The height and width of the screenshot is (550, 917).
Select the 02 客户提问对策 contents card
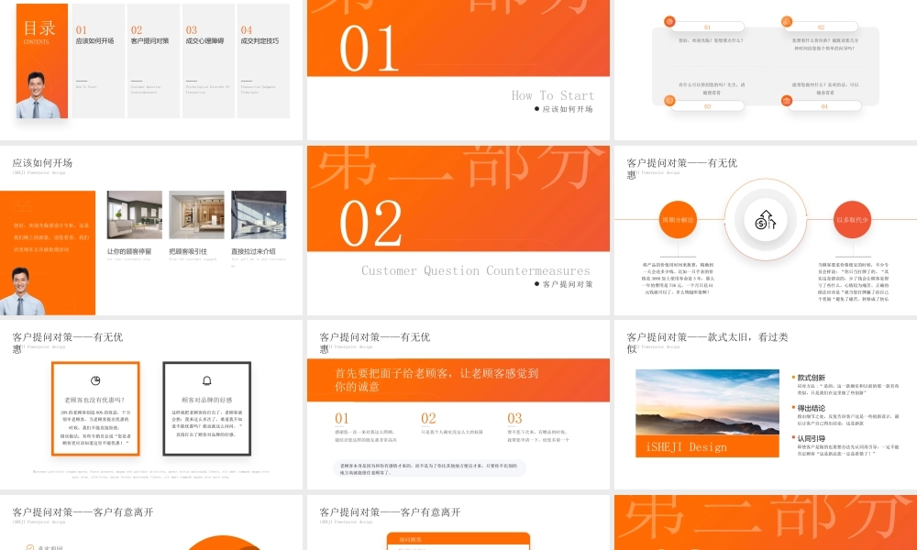153,60
